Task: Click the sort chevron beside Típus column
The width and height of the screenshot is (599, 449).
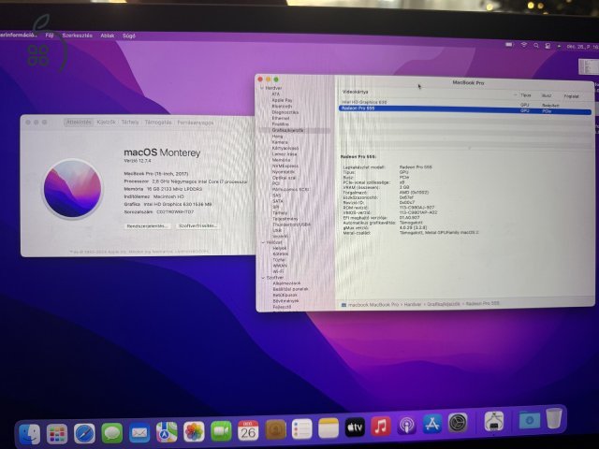Action: (516, 94)
